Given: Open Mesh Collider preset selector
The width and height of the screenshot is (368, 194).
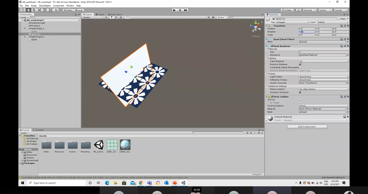Looking at the screenshot, I should click(345, 97).
